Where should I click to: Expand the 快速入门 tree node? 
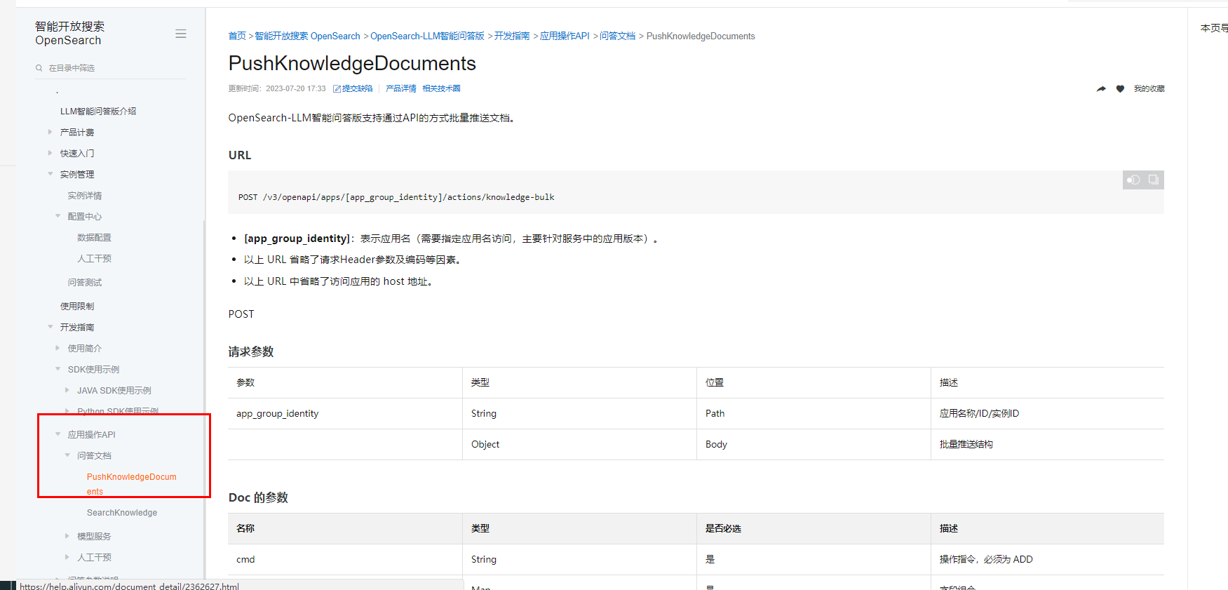tap(50, 153)
